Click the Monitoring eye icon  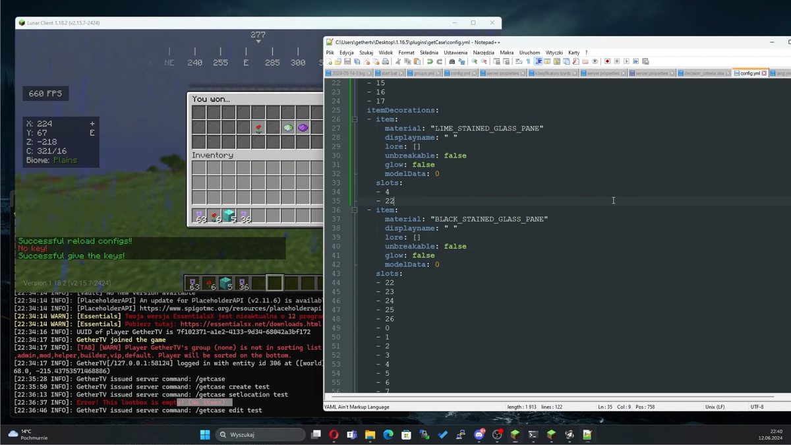(x=595, y=61)
